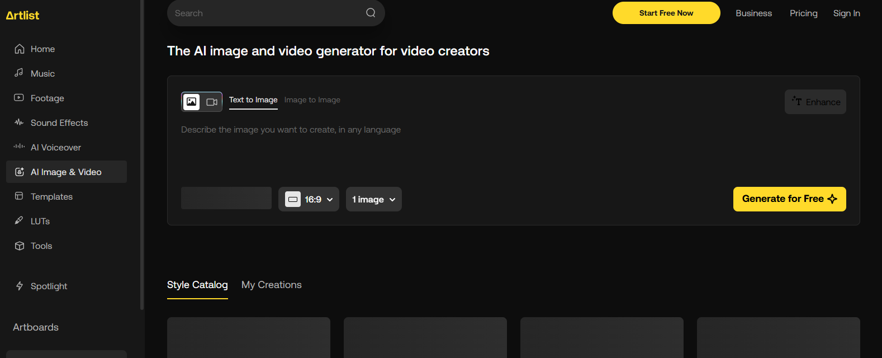Viewport: 882px width, 358px height.
Task: Click the 16:9 aspect ratio rectangle icon
Action: 293,199
